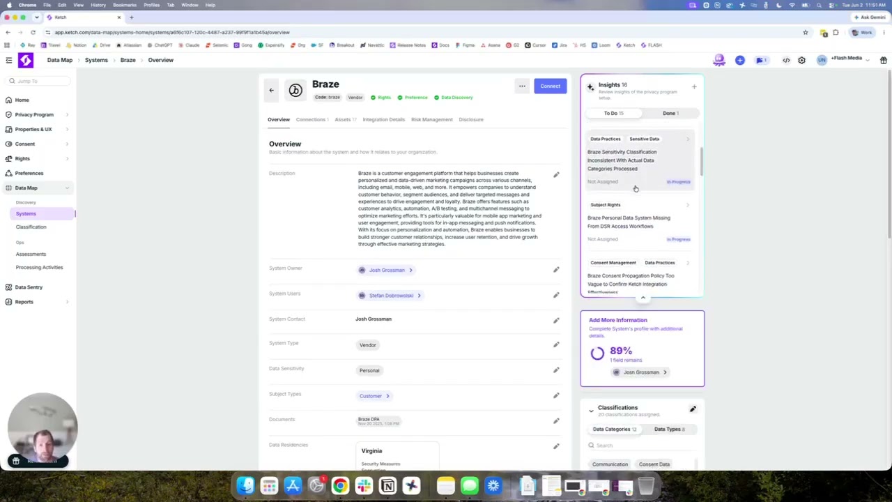Edit the System Type pencil icon
Image resolution: width=892 pixels, height=502 pixels.
tap(556, 344)
